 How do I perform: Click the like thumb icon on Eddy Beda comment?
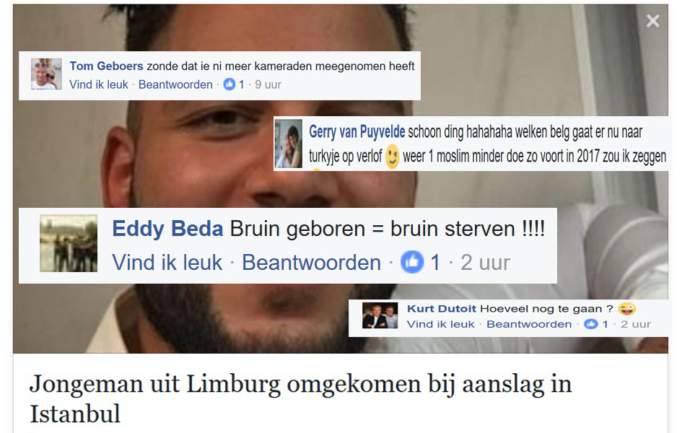click(x=411, y=262)
